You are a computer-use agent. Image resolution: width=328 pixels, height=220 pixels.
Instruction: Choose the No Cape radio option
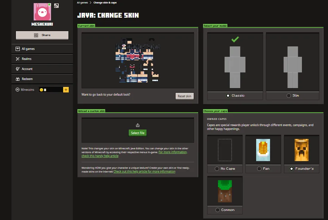pos(217,169)
